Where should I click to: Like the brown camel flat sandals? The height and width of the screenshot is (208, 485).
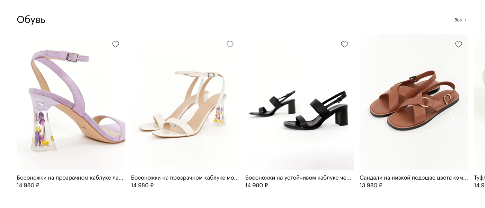pos(459,44)
